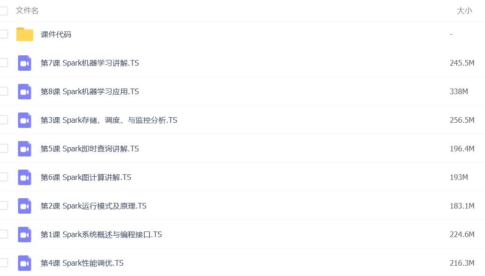The image size is (485, 276).
Task: Click video icon for 第7课 Spark机器学习讲解
Action: [x=24, y=63]
